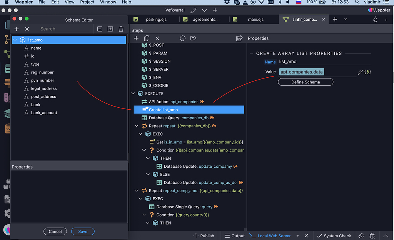The image size is (394, 240).
Task: Edit the Value with the pencil icon
Action: pyautogui.click(x=360, y=72)
